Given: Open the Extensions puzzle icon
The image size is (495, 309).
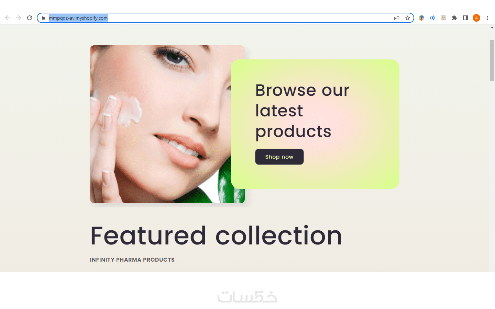Looking at the screenshot, I should point(454,18).
